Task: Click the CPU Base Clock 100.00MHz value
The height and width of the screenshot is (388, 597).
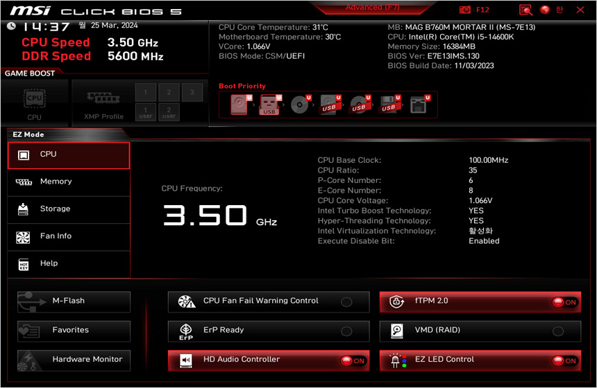Action: 489,160
